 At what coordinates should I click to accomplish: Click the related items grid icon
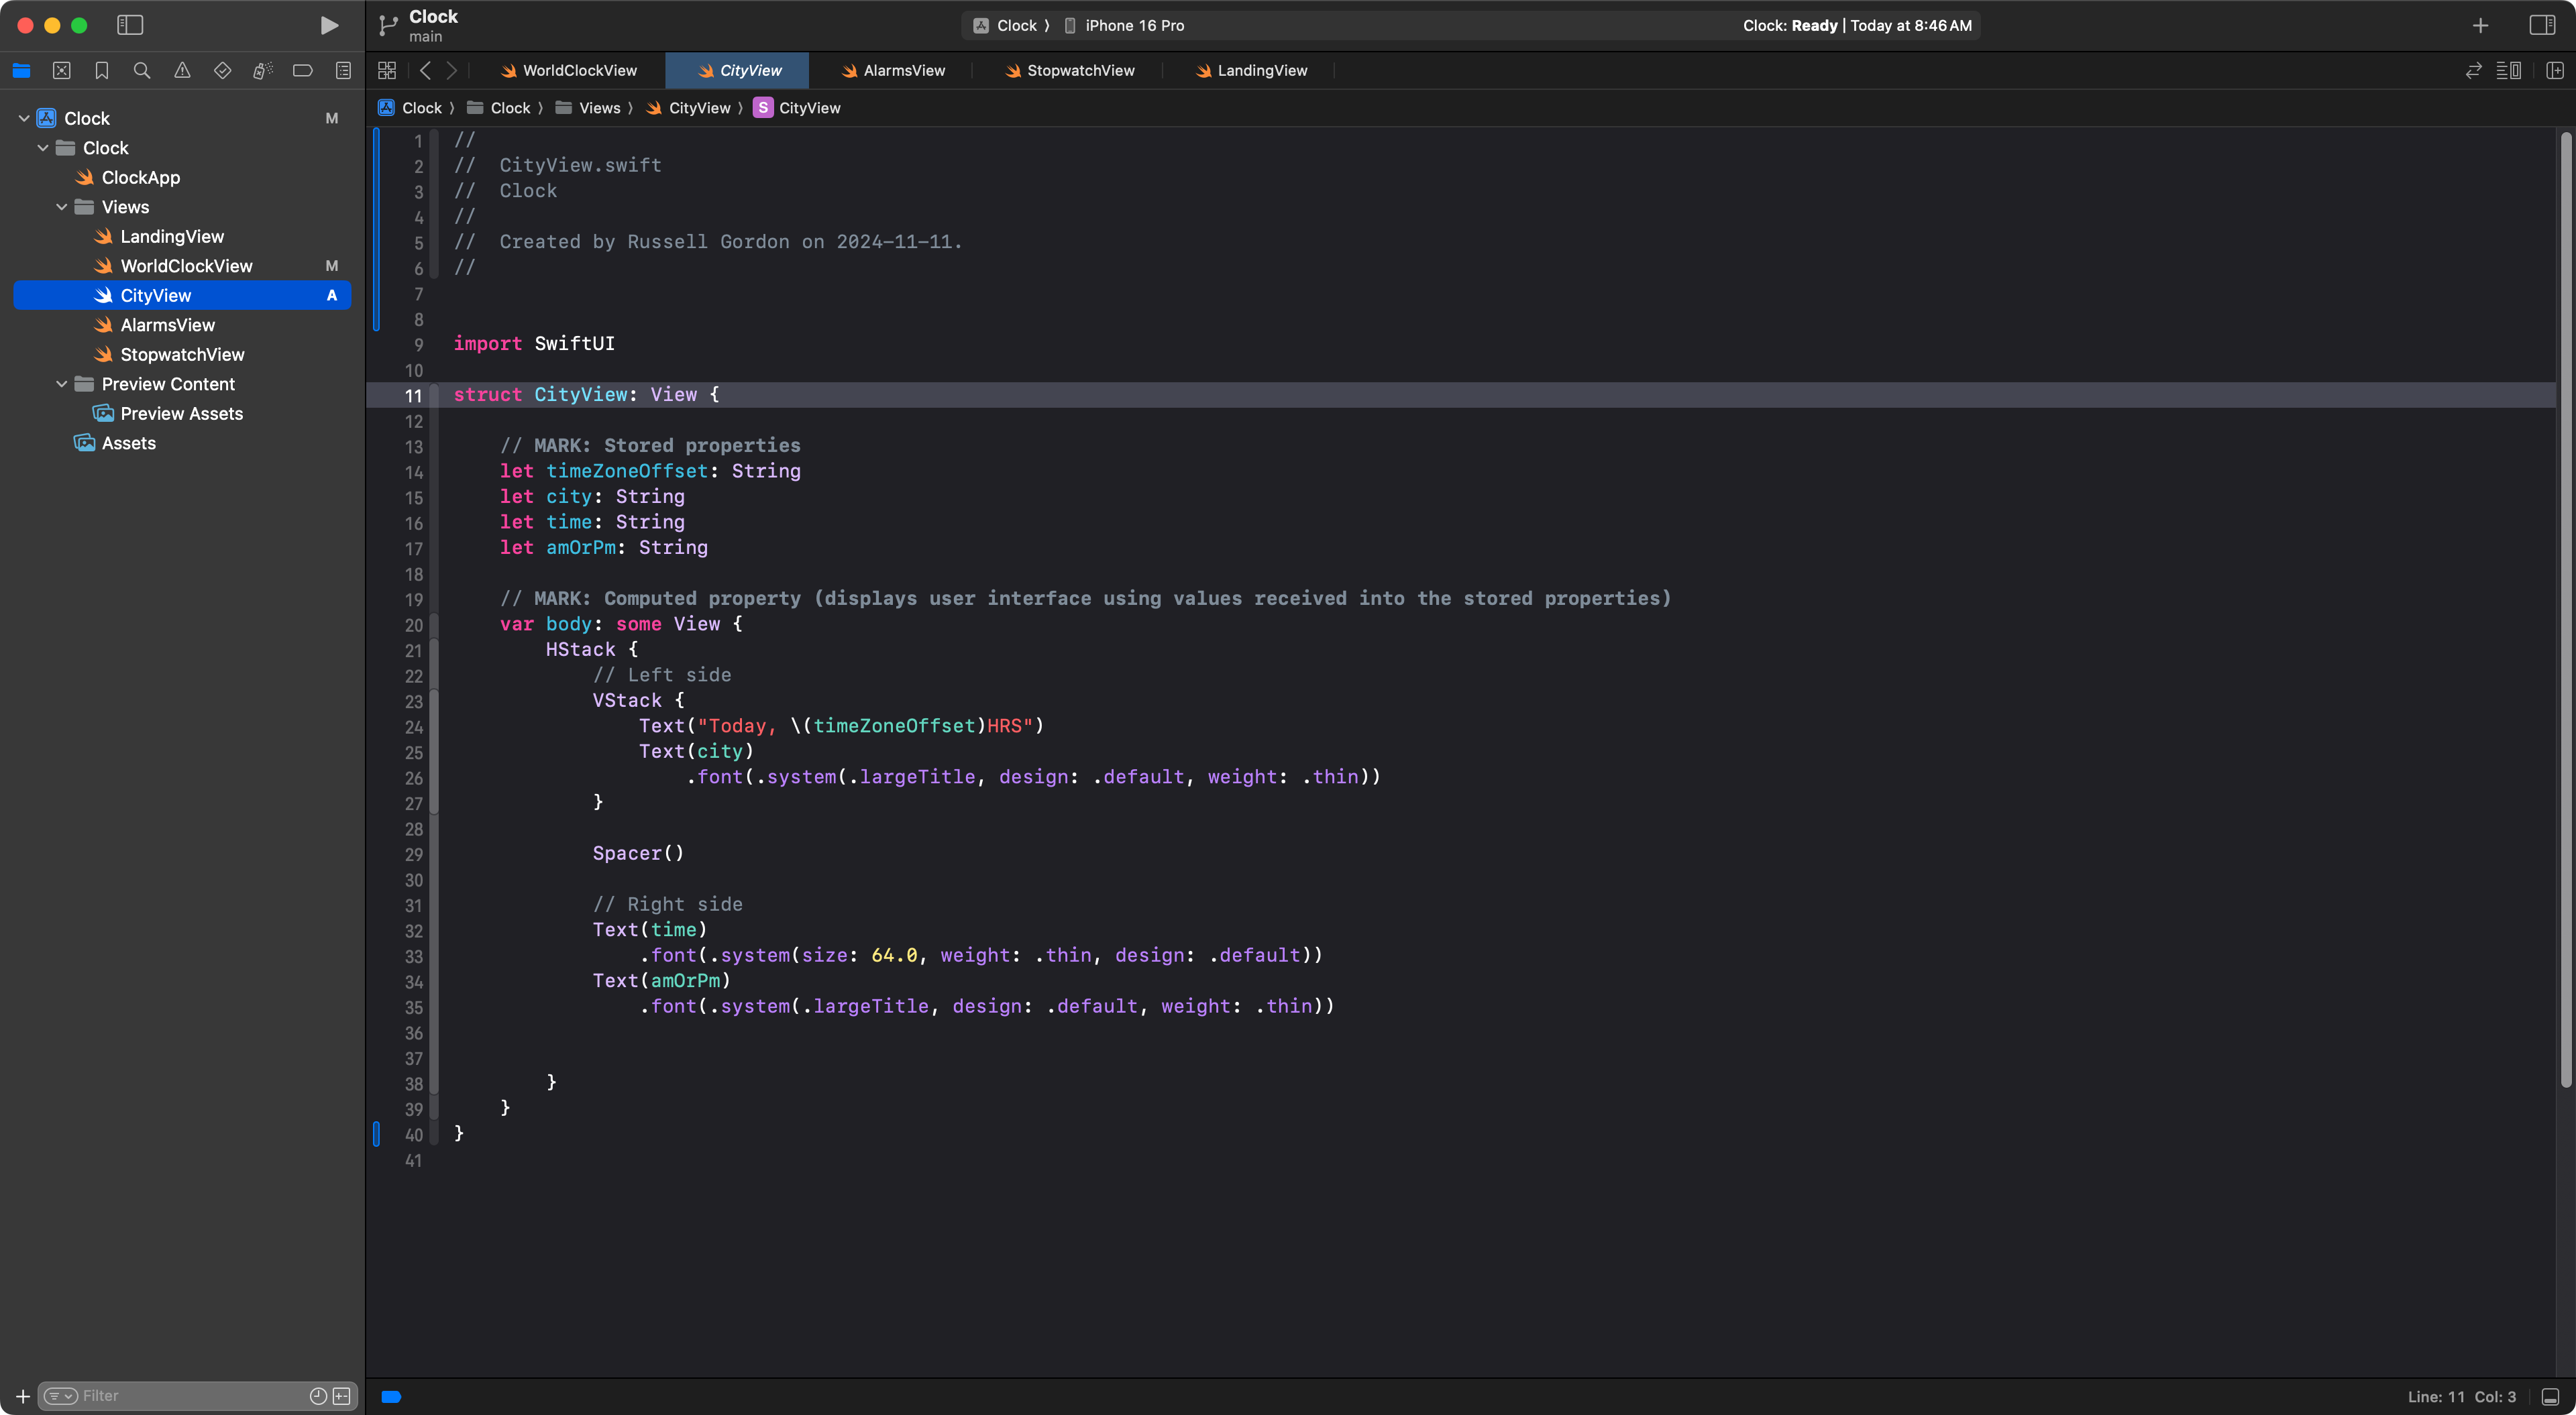387,70
